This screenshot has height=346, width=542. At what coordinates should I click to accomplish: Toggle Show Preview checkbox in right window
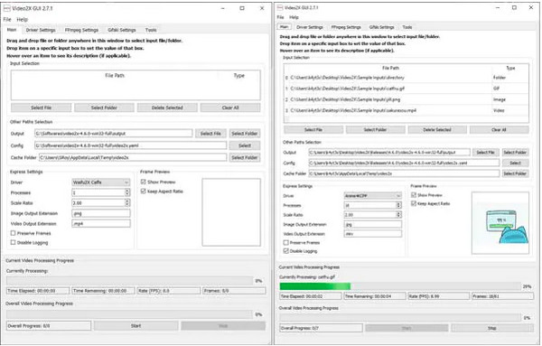click(x=414, y=195)
